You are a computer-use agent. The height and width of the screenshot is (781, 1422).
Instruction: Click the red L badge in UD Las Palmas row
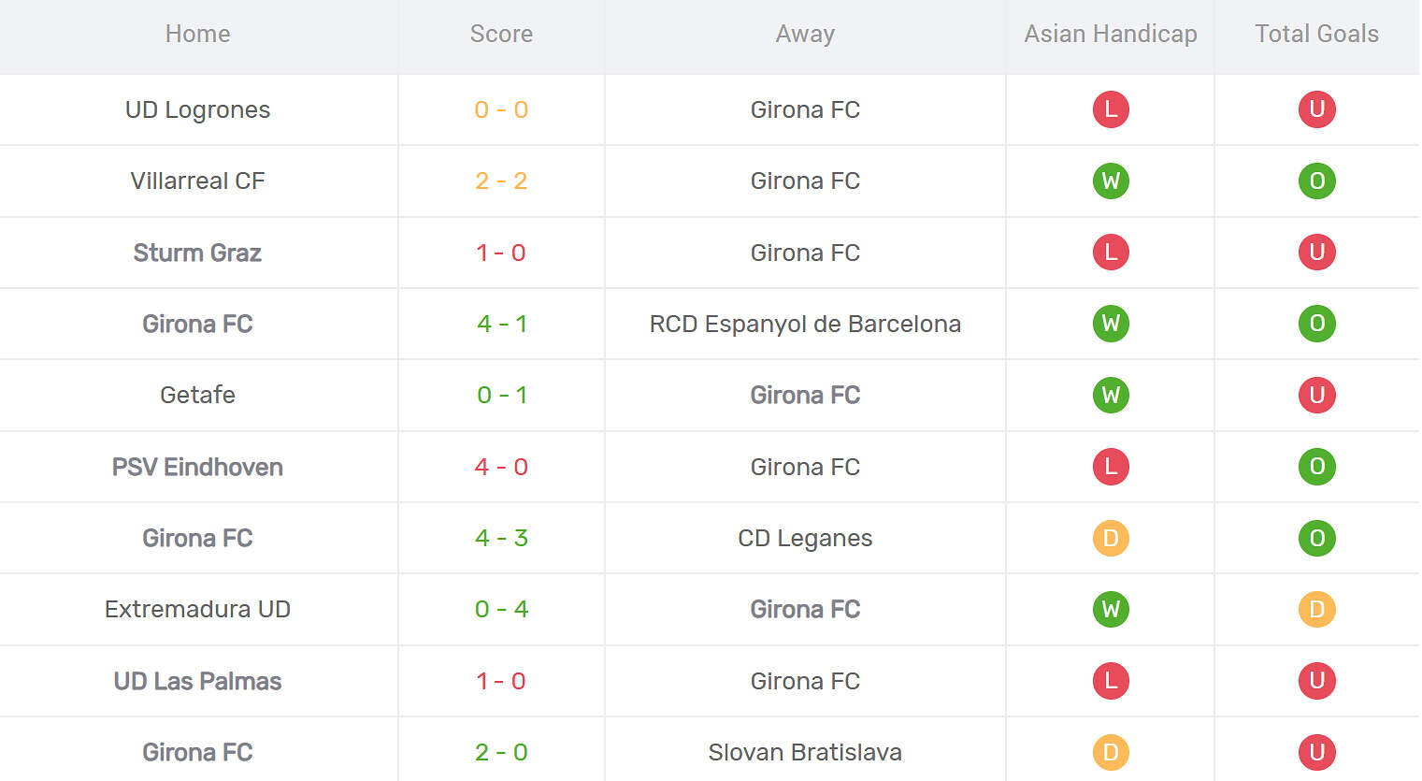tap(1111, 681)
